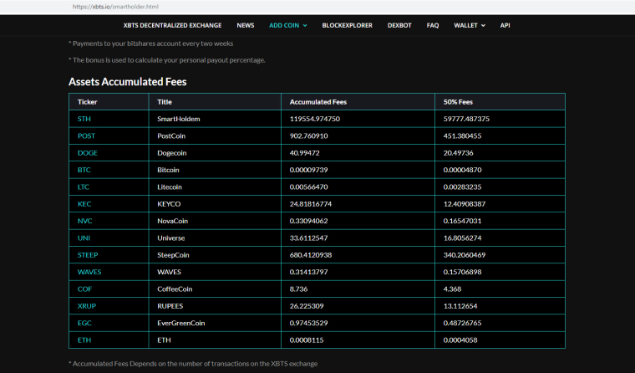Select the 902.760910 accumulated fees value
This screenshot has width=635, height=373.
click(x=308, y=135)
